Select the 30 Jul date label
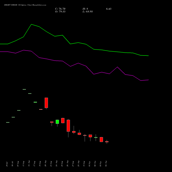This screenshot has width=172, height=172. (12, 164)
